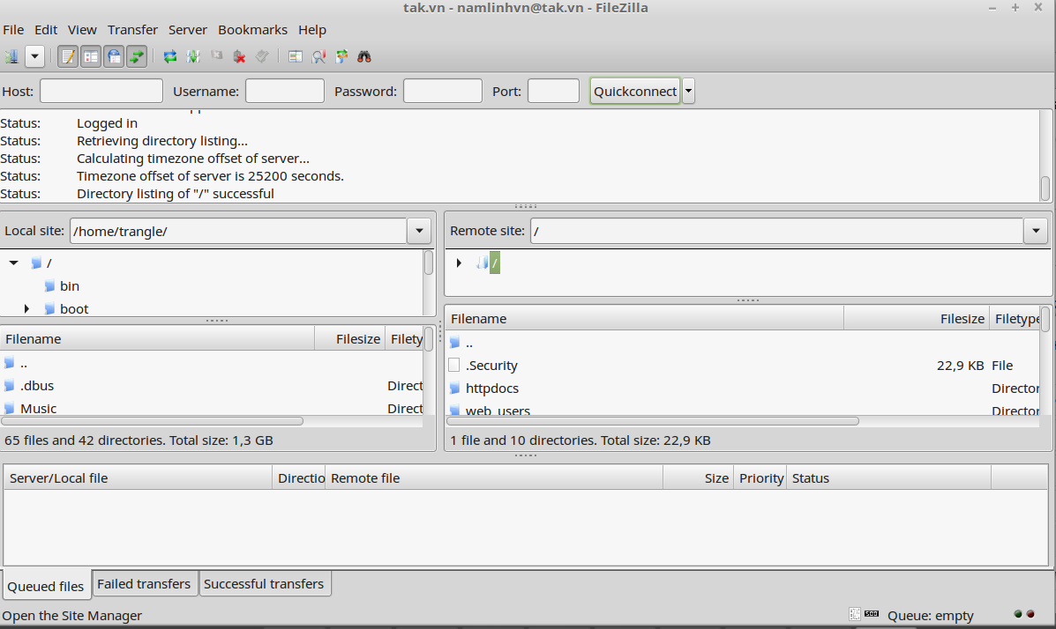Disconnect from the current server
The width and height of the screenshot is (1056, 629).
coord(239,56)
